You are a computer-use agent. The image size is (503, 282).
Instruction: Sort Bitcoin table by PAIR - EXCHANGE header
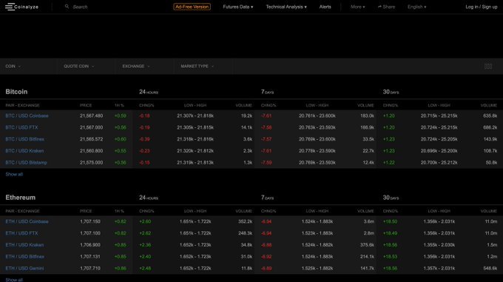(x=22, y=105)
